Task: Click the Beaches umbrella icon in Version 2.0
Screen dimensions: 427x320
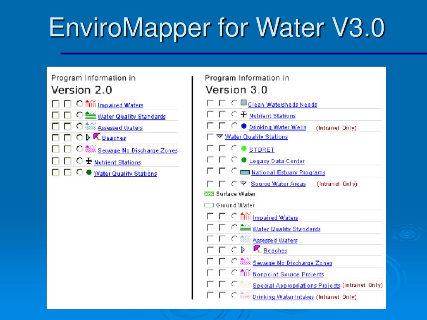Action: click(97, 137)
